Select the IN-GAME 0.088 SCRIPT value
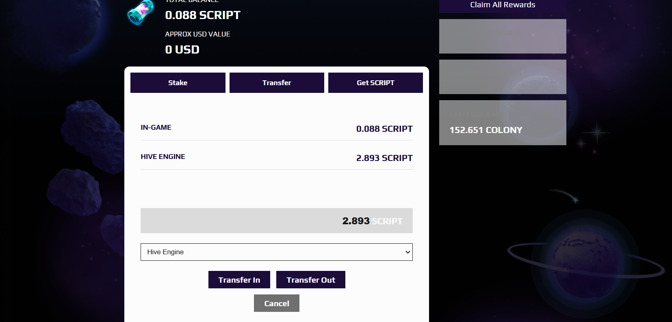Screen dimensions: 672x322 [x=384, y=129]
